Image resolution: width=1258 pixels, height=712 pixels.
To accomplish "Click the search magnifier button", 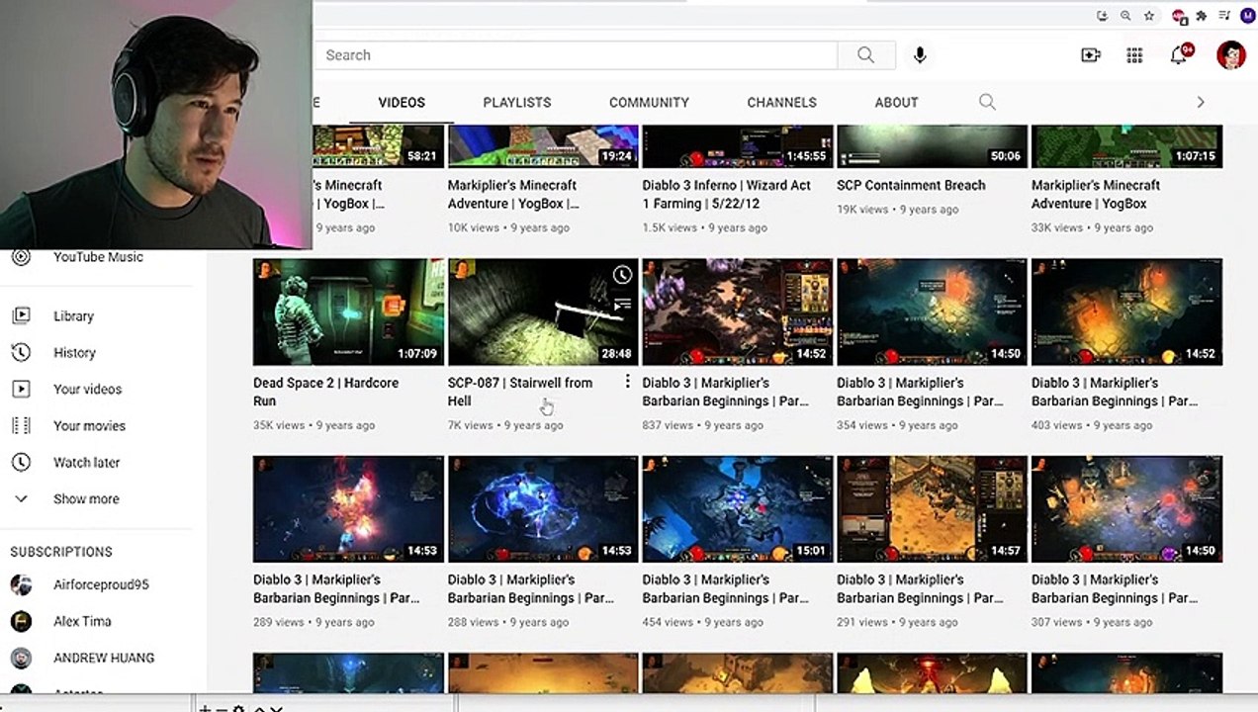I will (865, 55).
